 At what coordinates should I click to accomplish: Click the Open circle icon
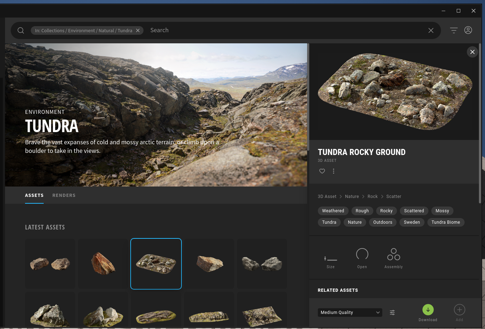(362, 254)
